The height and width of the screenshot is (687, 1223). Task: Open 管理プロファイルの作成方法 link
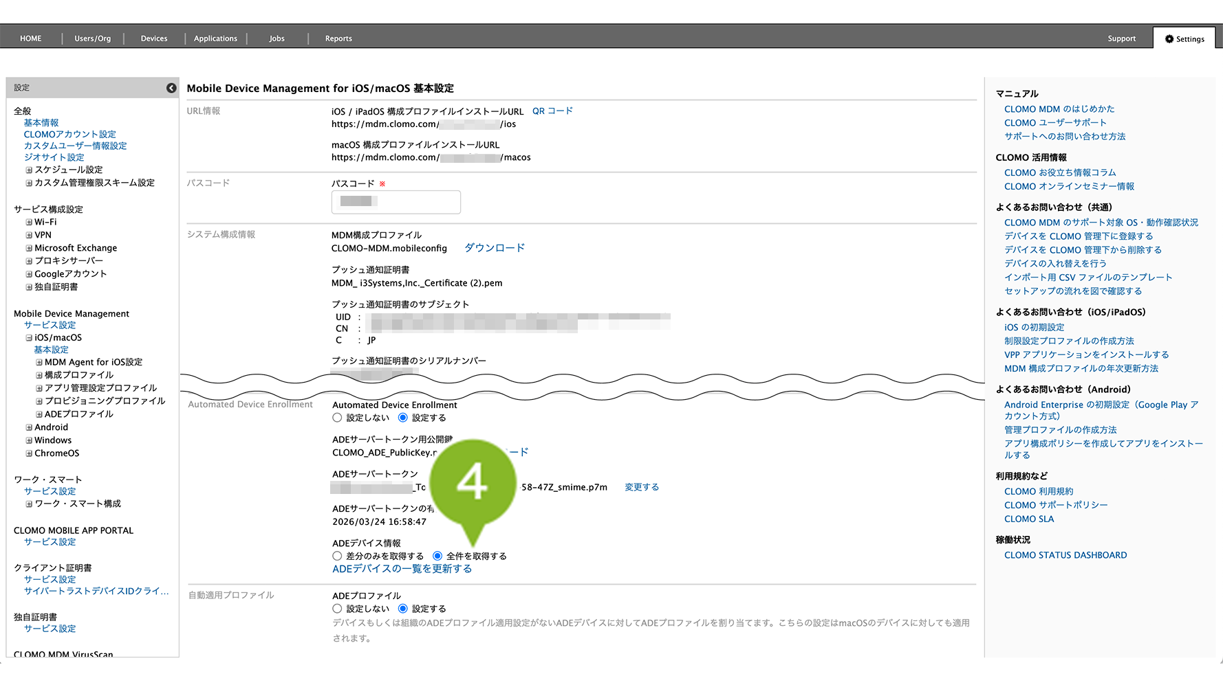coord(1061,430)
